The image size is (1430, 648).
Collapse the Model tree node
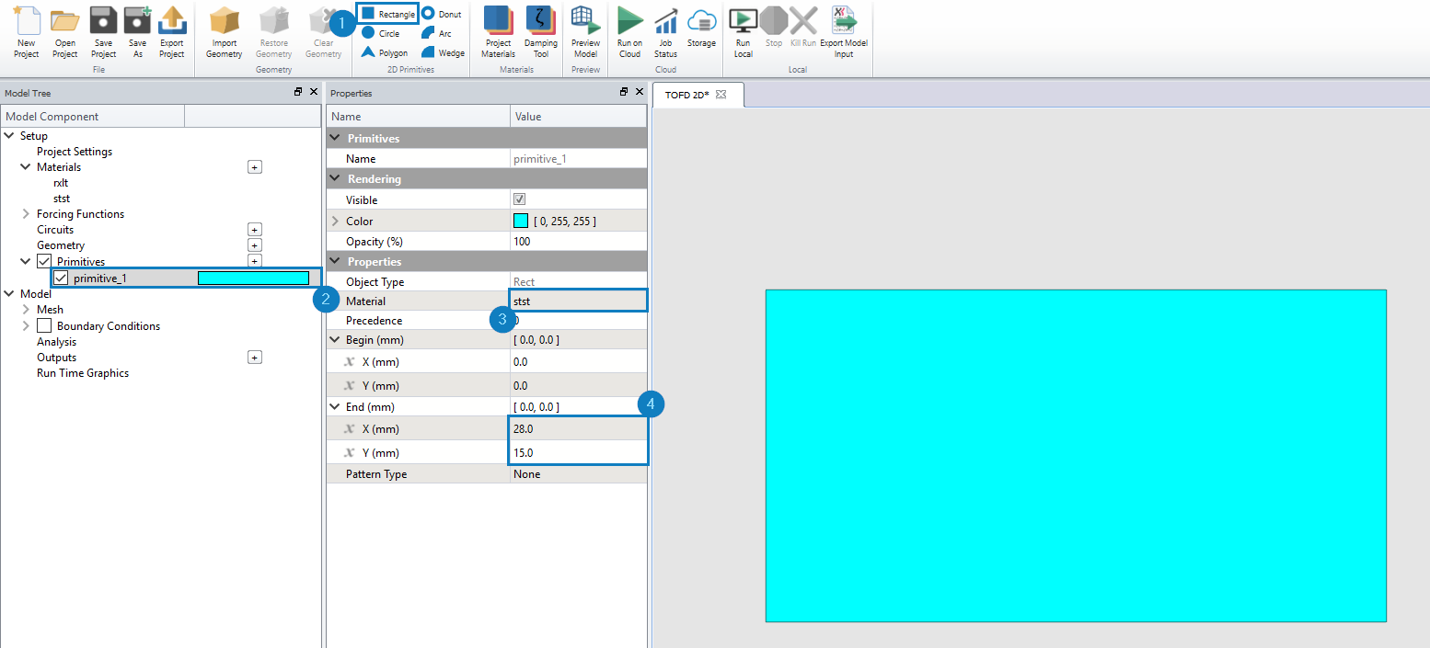click(9, 294)
